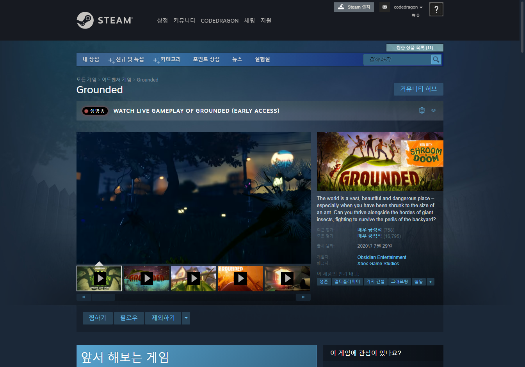Click the 생방송 live badge
This screenshot has width=525, height=367.
click(x=95, y=111)
